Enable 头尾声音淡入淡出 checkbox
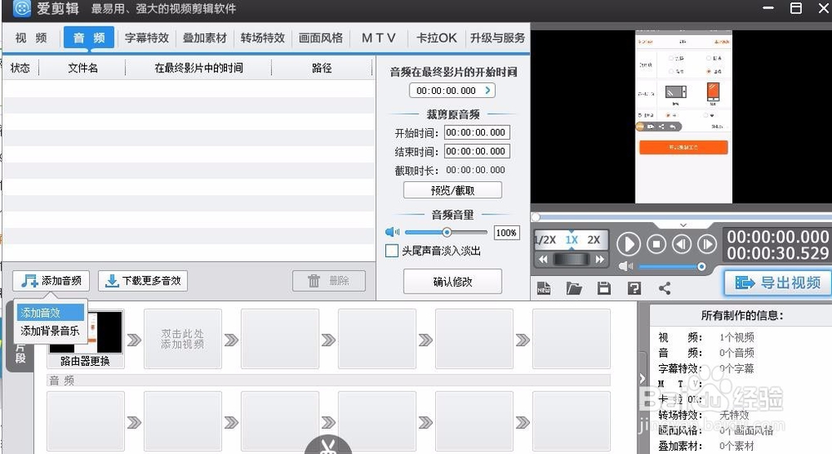The height and width of the screenshot is (454, 832). click(392, 250)
